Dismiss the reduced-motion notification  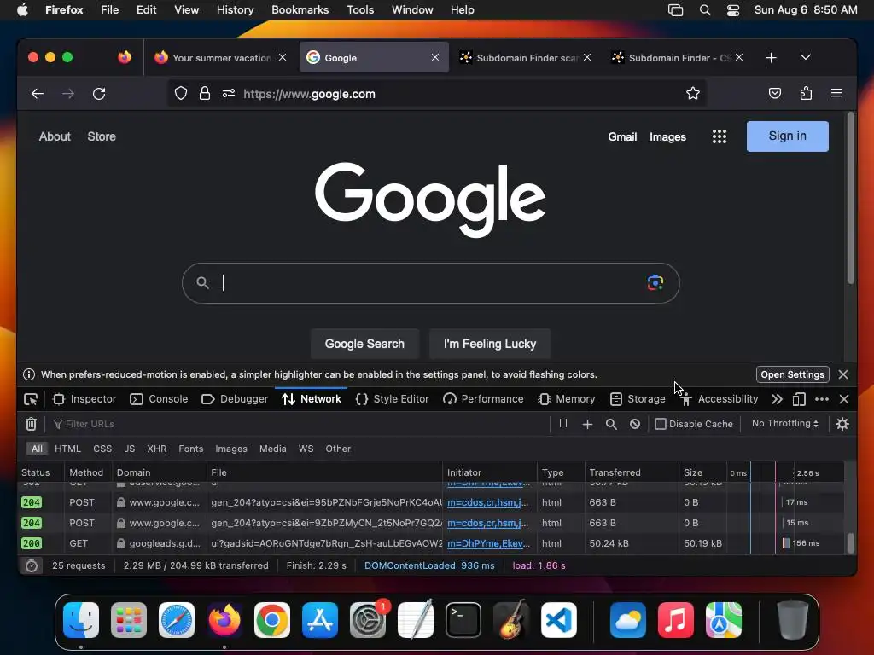click(x=842, y=375)
